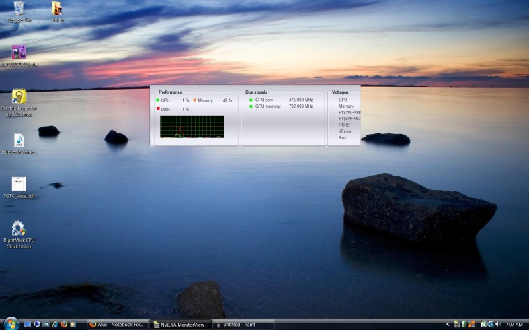Click the Windows Start orb
The image size is (529, 330).
(11, 324)
